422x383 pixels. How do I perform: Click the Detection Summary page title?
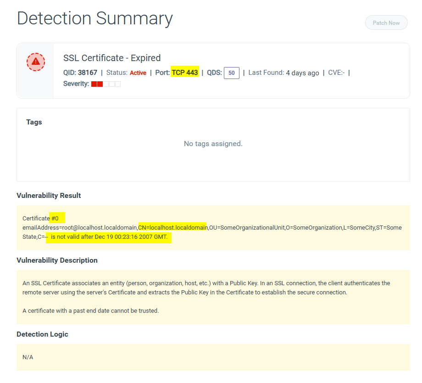[x=95, y=18]
